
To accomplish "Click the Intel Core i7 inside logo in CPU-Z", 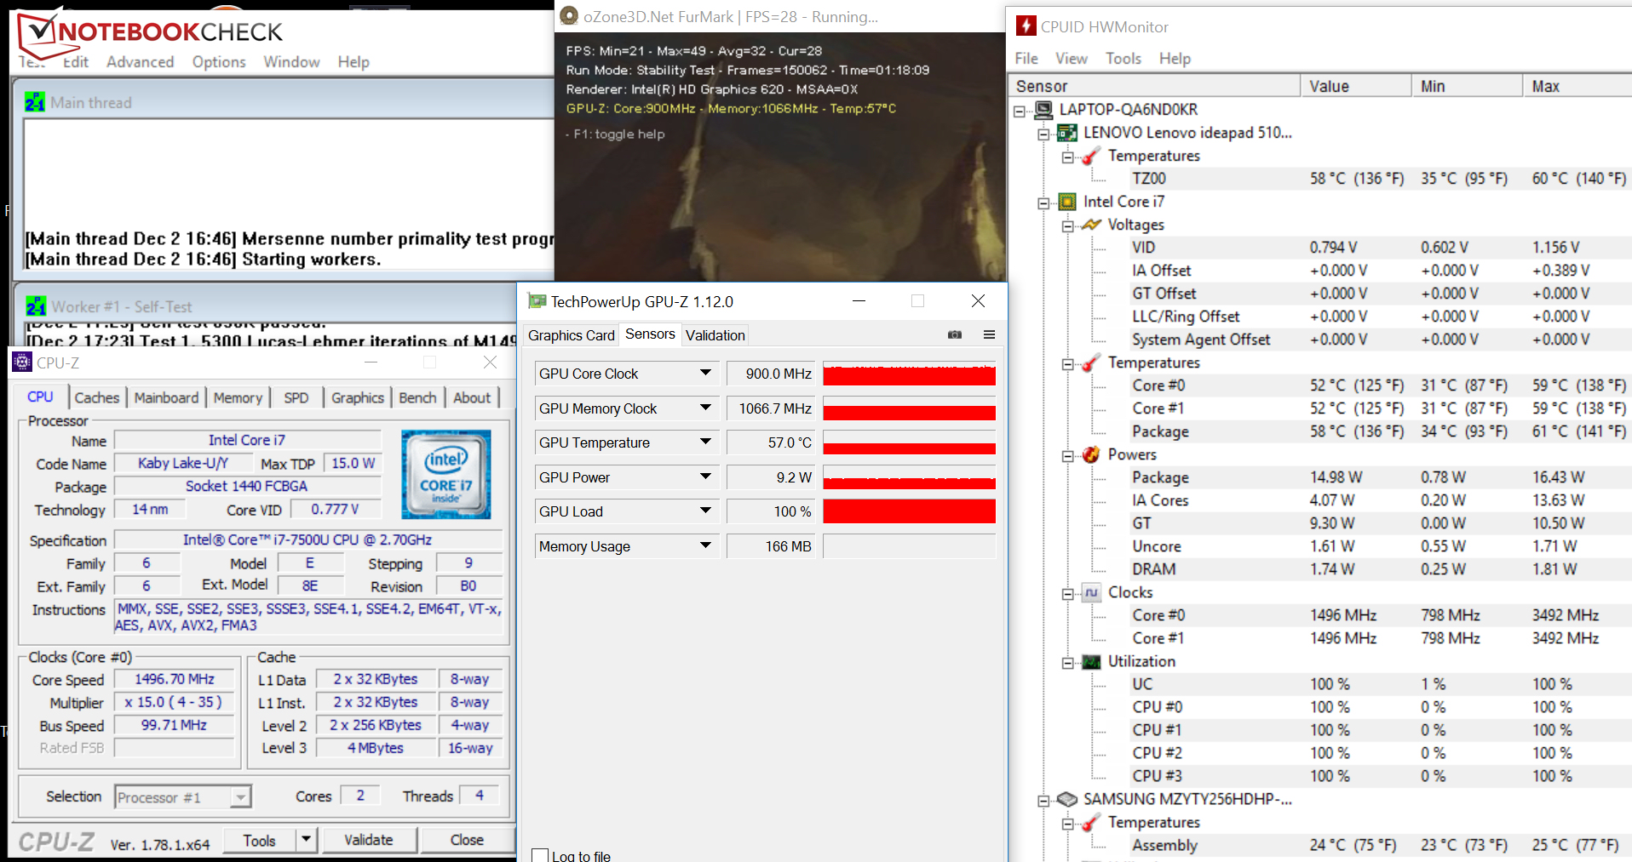I will point(446,474).
